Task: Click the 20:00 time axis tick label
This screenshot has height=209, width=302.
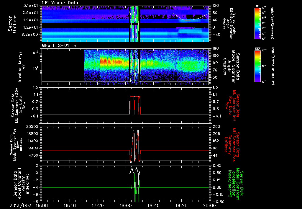Action: (x=209, y=205)
